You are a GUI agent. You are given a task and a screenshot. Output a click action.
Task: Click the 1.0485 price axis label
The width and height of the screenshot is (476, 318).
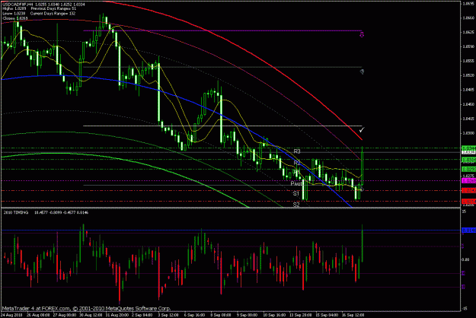point(468,90)
